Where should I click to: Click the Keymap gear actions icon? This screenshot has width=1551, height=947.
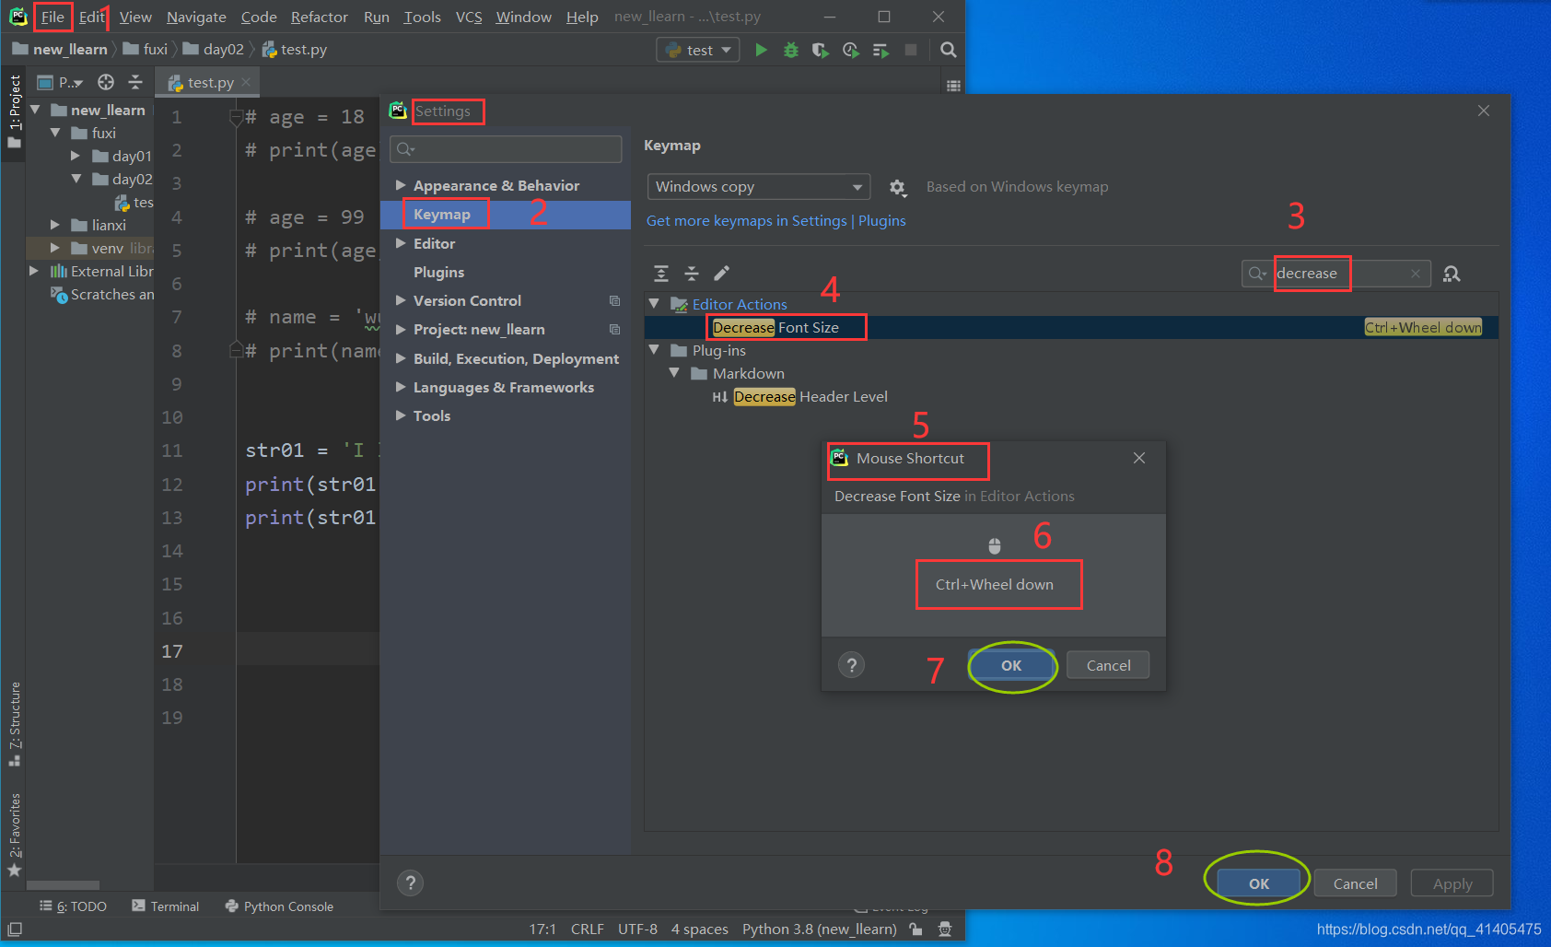(898, 187)
